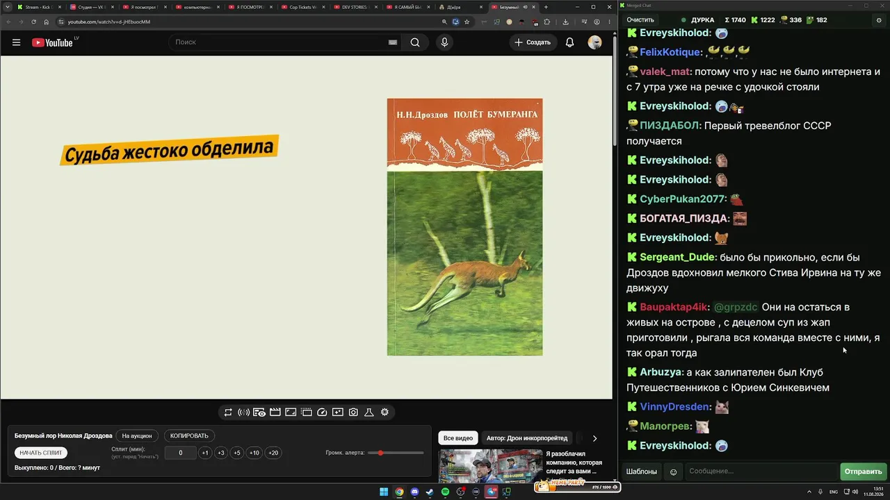Add 20 minutes with the +20 button

coord(273,453)
